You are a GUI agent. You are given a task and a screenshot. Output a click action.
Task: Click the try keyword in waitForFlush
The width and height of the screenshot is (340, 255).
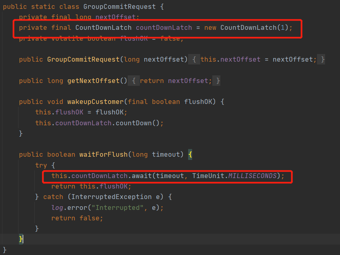click(41, 165)
